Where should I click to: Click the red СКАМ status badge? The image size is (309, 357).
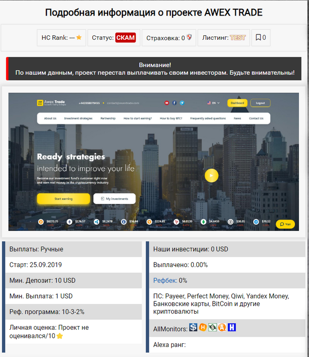(x=125, y=38)
